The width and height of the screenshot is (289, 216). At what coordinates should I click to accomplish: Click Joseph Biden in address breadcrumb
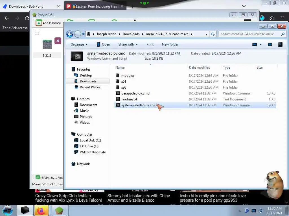(106, 34)
